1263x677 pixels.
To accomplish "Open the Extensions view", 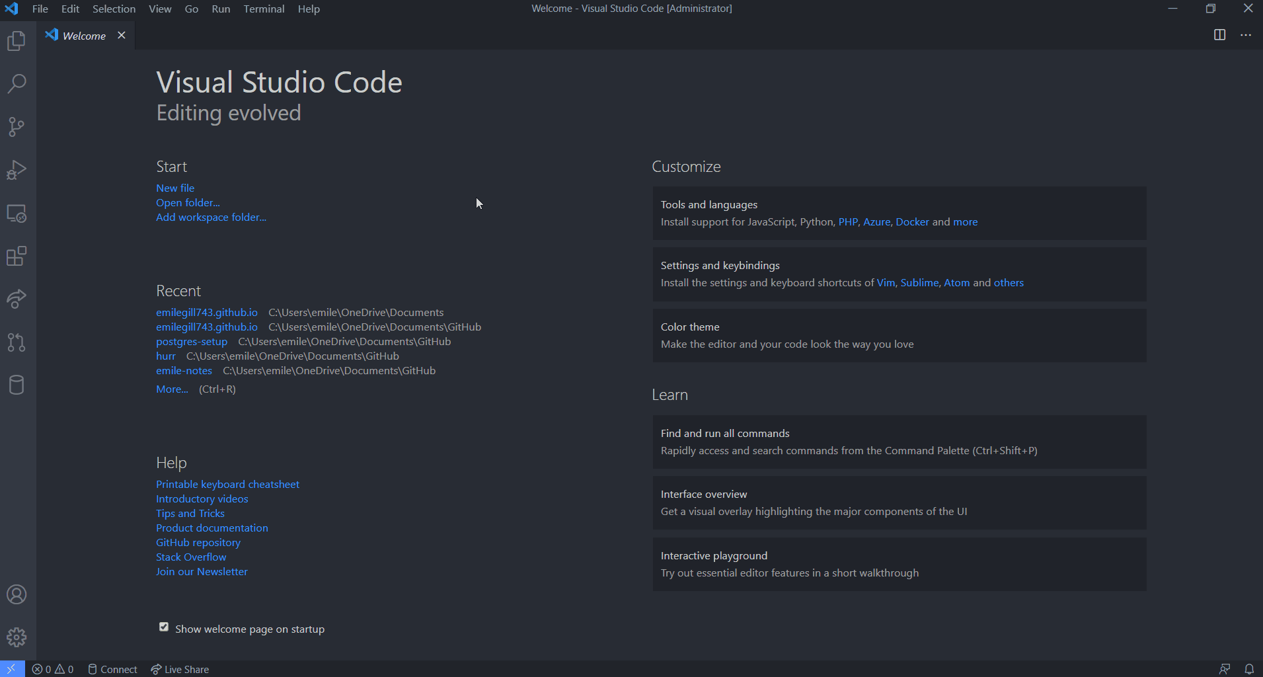I will (x=17, y=256).
